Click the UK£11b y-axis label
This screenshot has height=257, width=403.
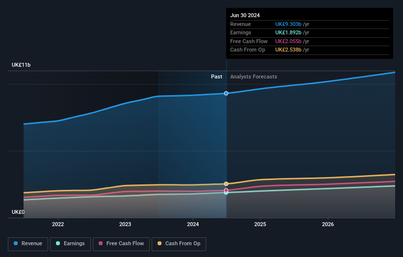pos(21,65)
